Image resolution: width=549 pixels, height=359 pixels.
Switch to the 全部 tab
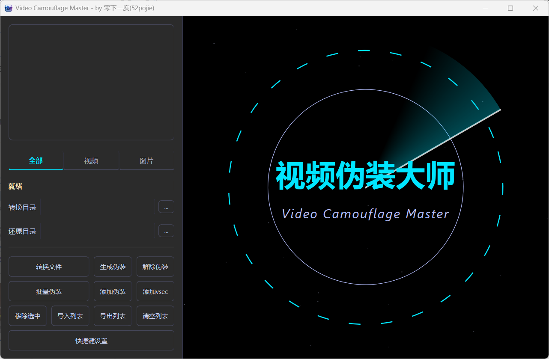pos(36,160)
